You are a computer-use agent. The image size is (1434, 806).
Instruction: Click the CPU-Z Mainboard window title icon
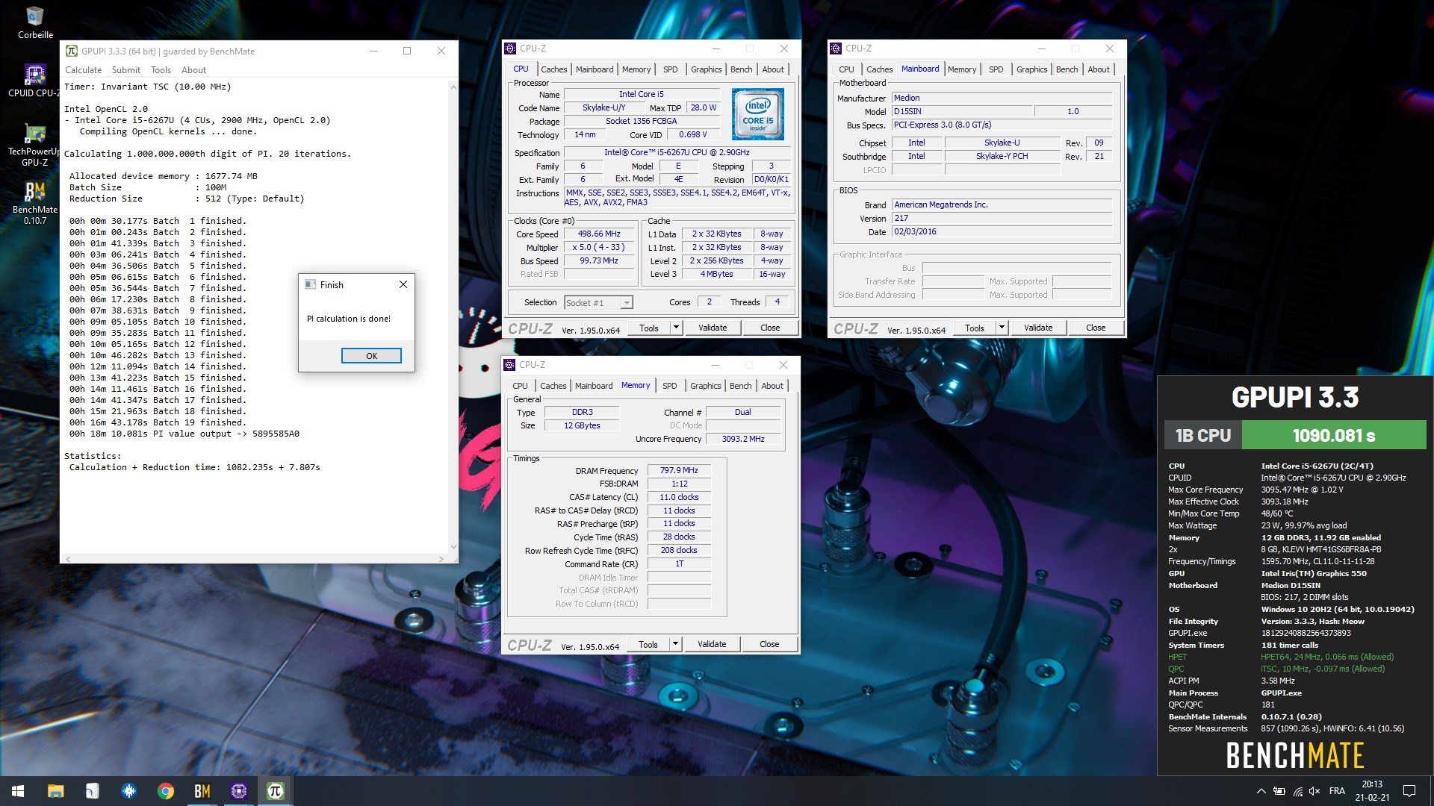[835, 49]
